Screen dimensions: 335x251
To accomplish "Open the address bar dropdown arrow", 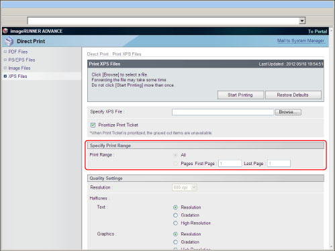I will 302,21.
